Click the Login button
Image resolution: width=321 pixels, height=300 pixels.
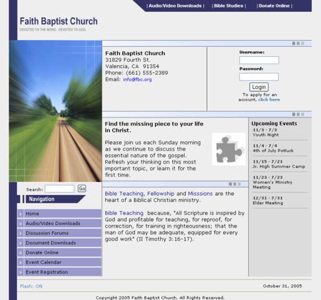click(x=259, y=87)
